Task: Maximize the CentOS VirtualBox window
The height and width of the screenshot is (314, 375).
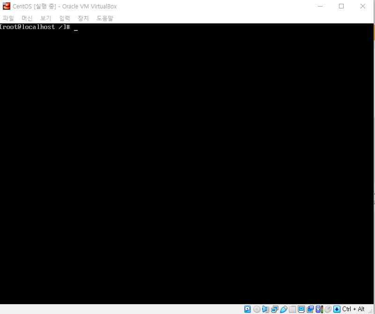Action: pos(341,6)
